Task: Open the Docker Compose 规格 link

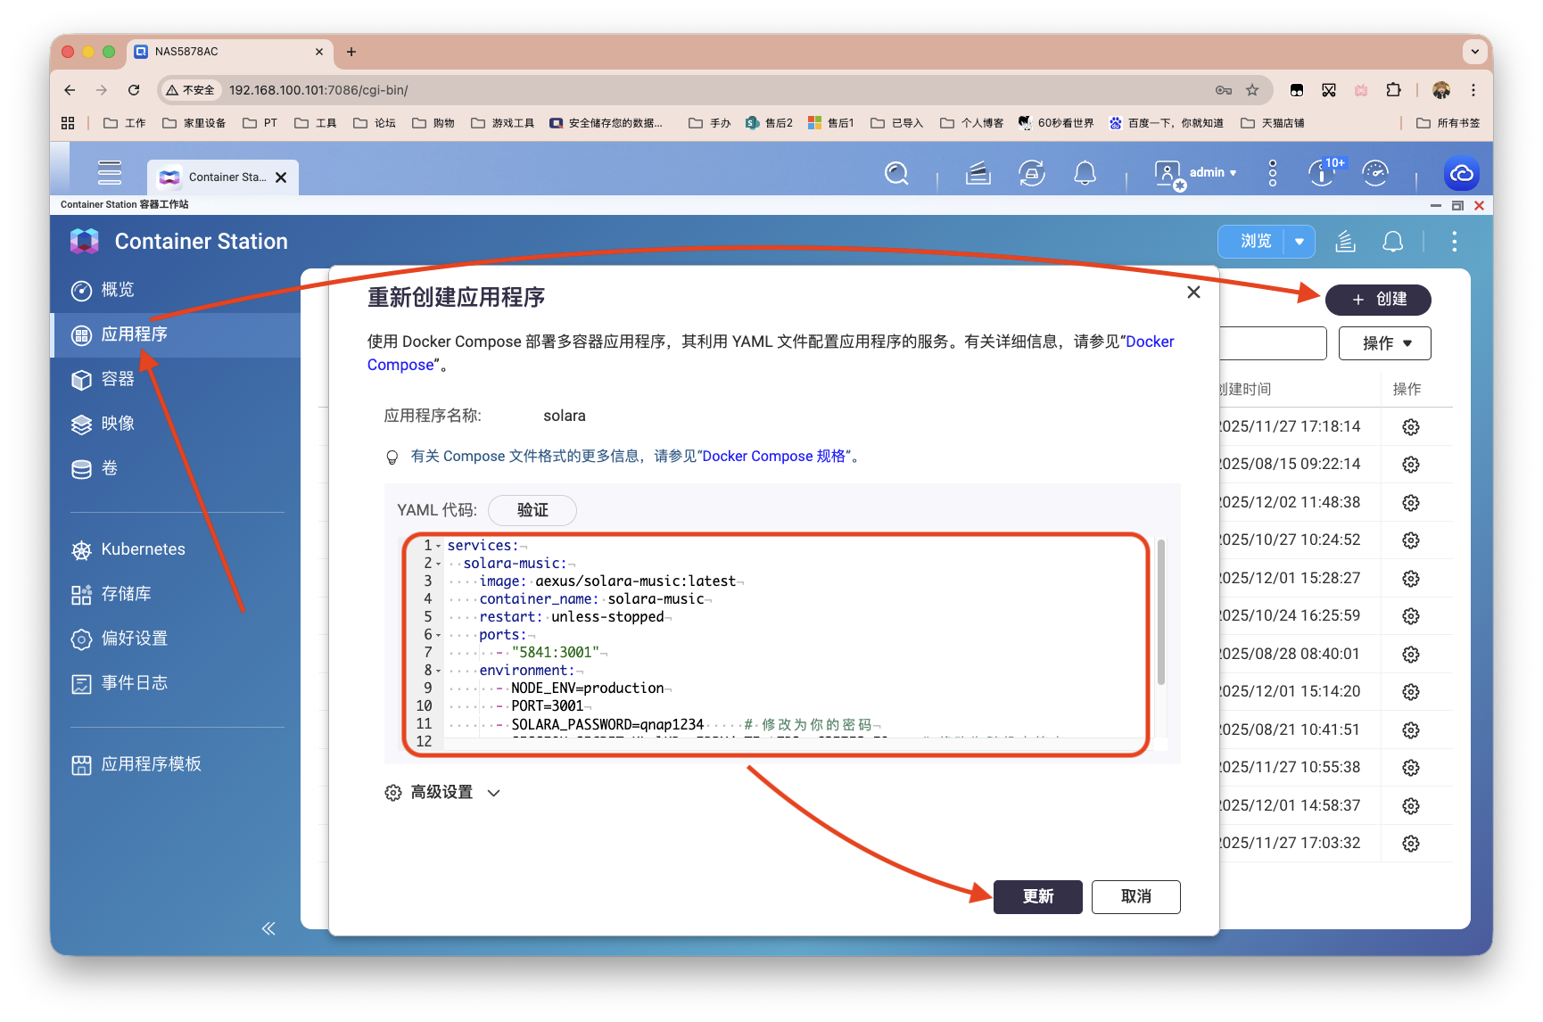Action: pos(773,457)
